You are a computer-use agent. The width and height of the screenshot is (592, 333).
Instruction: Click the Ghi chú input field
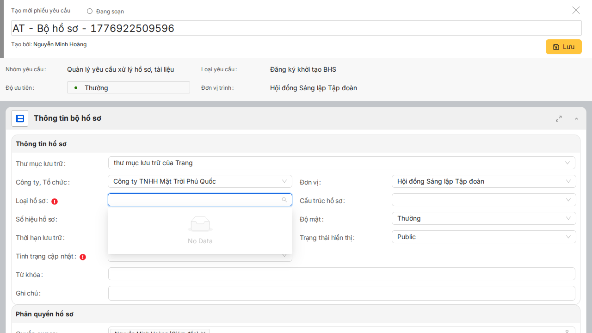[341, 293]
